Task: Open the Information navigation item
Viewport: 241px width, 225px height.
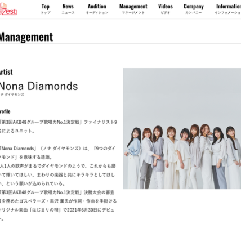Action: [228, 9]
